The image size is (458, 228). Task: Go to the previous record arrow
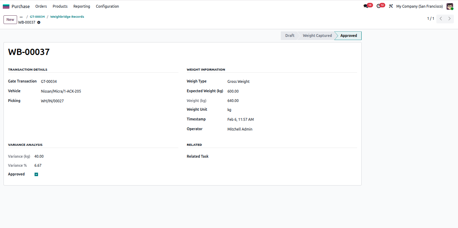coord(441,19)
